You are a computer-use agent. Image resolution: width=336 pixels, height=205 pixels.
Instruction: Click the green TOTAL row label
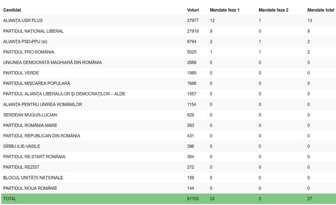point(9,199)
